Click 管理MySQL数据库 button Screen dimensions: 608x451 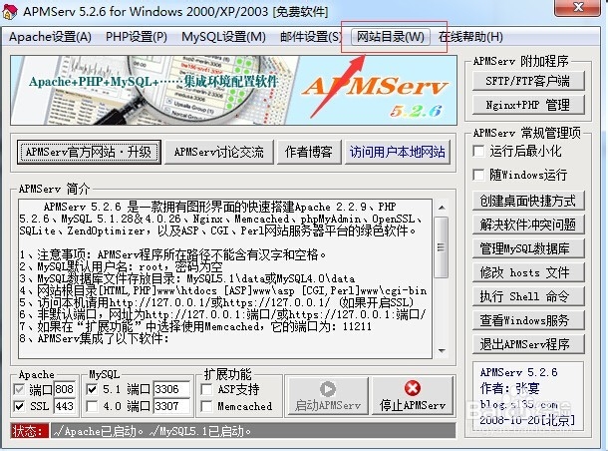pos(528,248)
